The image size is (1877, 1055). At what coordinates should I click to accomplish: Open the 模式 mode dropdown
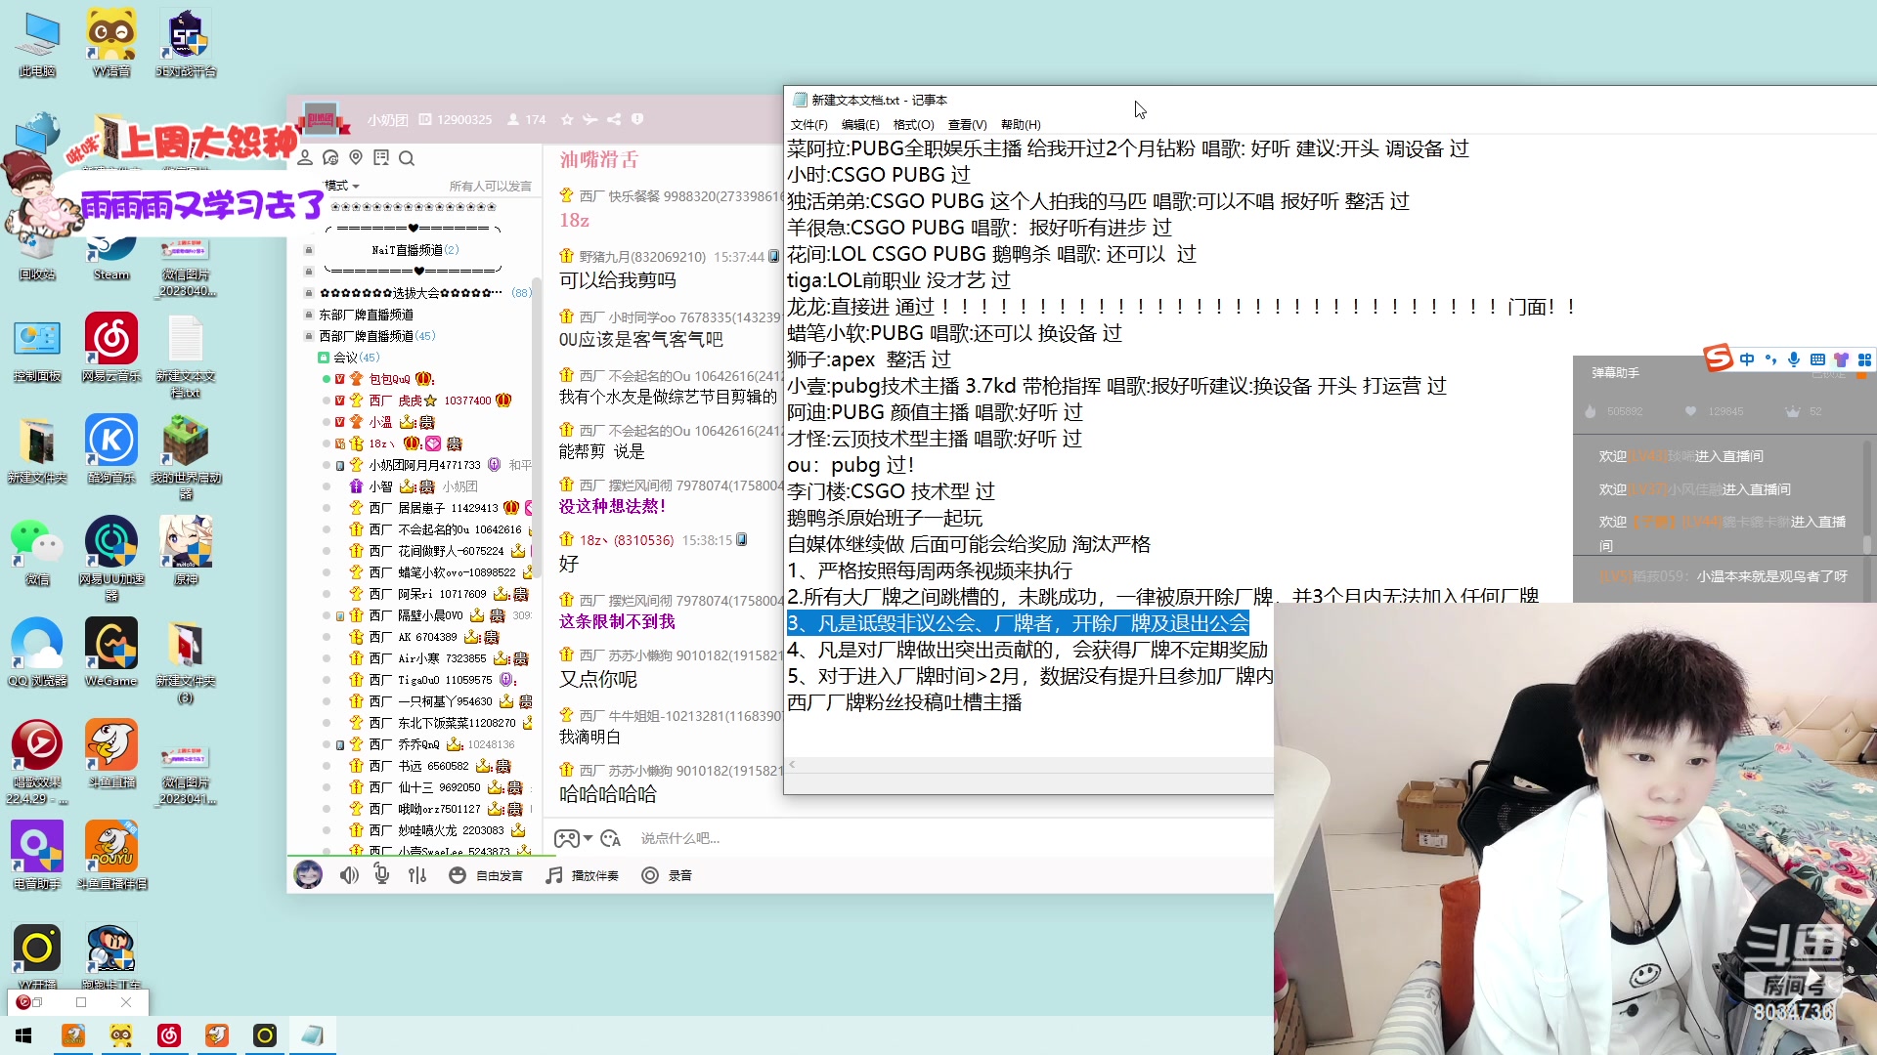tap(342, 186)
